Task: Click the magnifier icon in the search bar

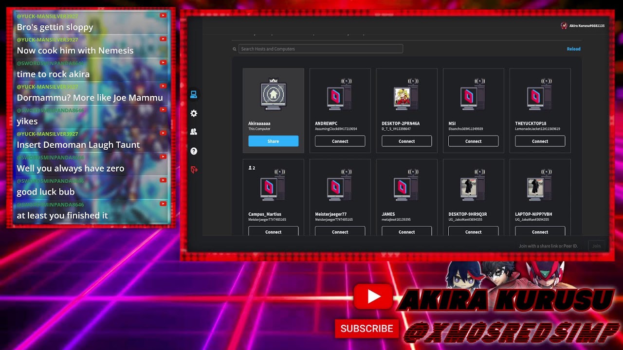Action: (235, 49)
